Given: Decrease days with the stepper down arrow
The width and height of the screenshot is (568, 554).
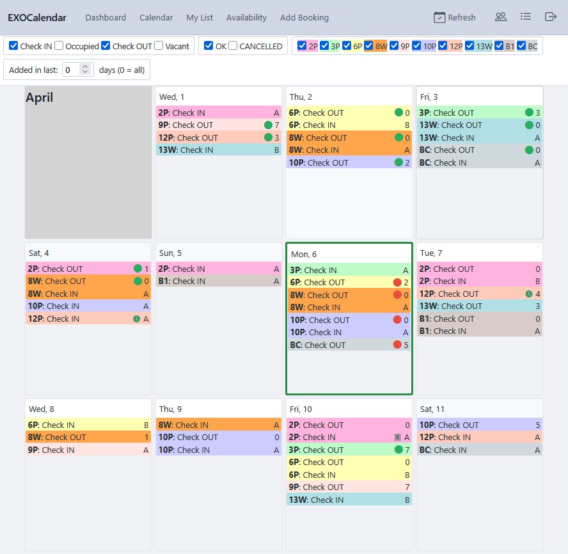Looking at the screenshot, I should click(85, 72).
